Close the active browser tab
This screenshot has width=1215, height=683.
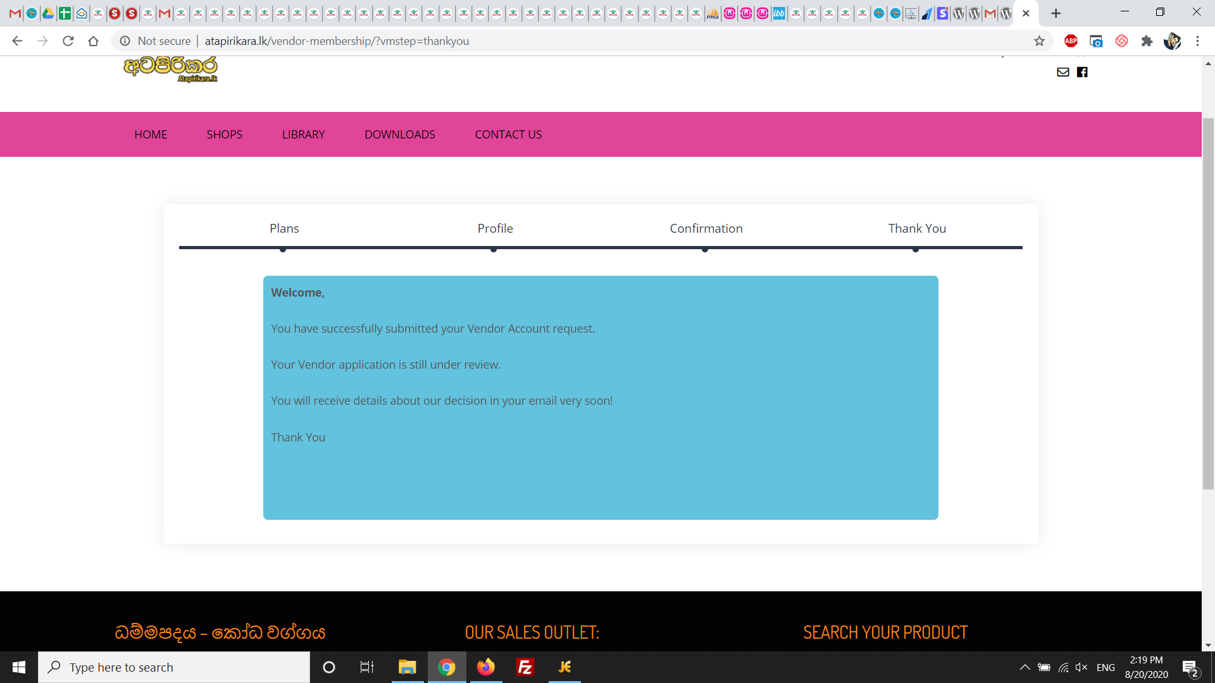(x=1026, y=13)
